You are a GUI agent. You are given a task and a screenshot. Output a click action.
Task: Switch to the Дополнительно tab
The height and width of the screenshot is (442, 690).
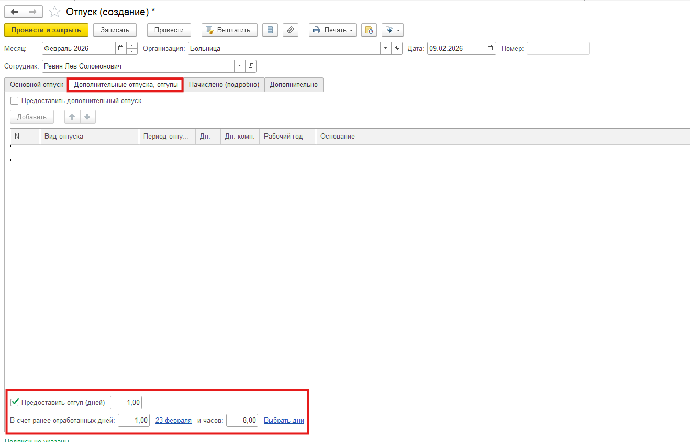click(294, 85)
